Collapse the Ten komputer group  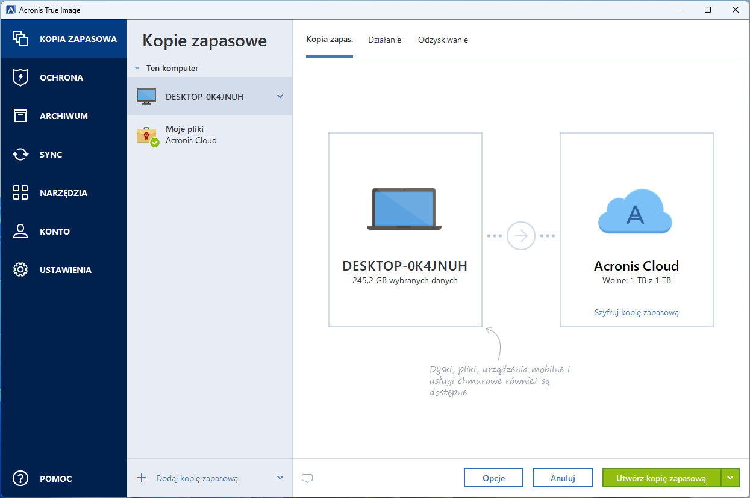[x=137, y=69]
